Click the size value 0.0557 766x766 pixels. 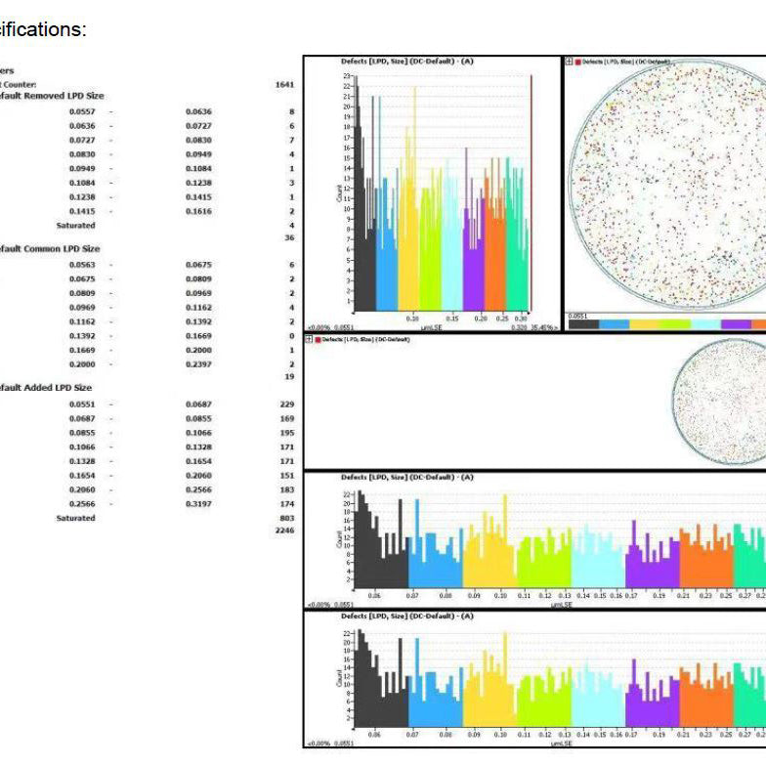(82, 111)
